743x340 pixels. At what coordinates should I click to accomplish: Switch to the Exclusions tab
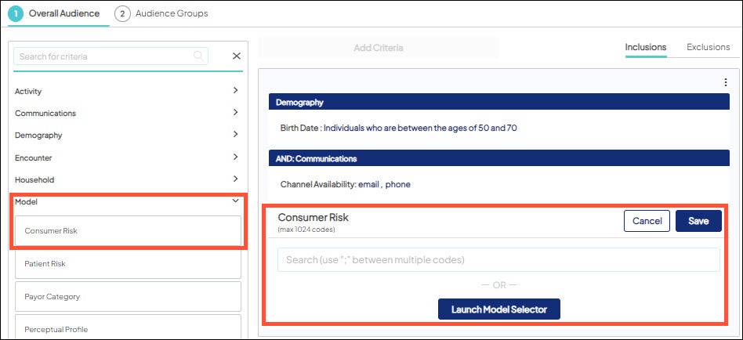(x=708, y=47)
